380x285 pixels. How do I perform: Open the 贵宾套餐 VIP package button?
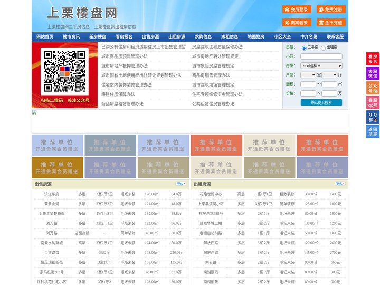pos(297,23)
